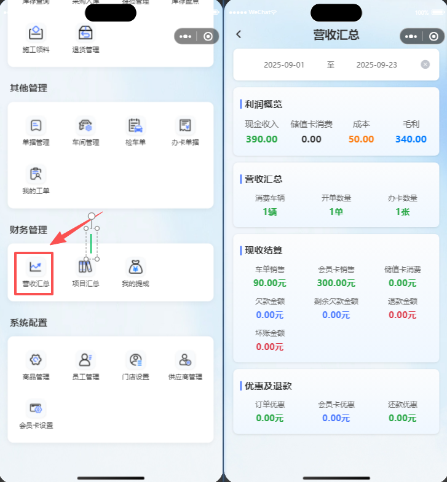This screenshot has height=482, width=447.
Task: Click 成本 value 50.00
Action: tap(361, 139)
